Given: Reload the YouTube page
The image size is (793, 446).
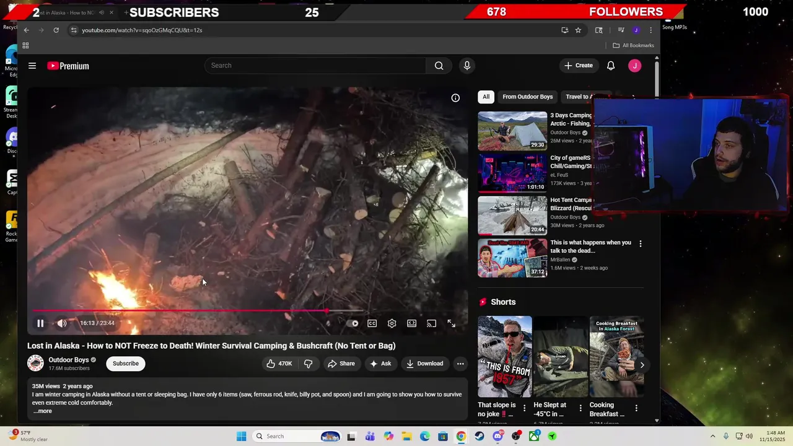Looking at the screenshot, I should (56, 30).
